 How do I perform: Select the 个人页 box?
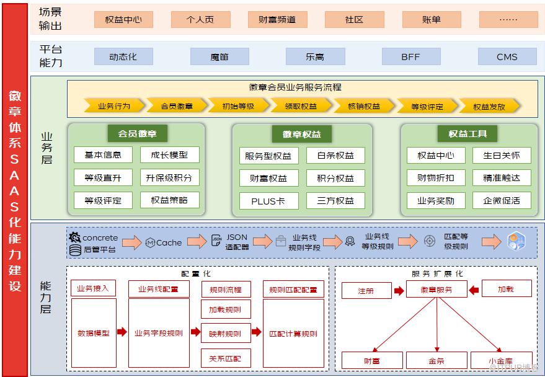(x=200, y=19)
